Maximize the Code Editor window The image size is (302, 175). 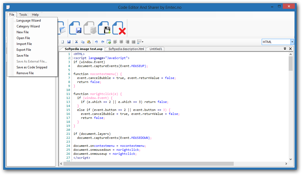tap(279, 6)
